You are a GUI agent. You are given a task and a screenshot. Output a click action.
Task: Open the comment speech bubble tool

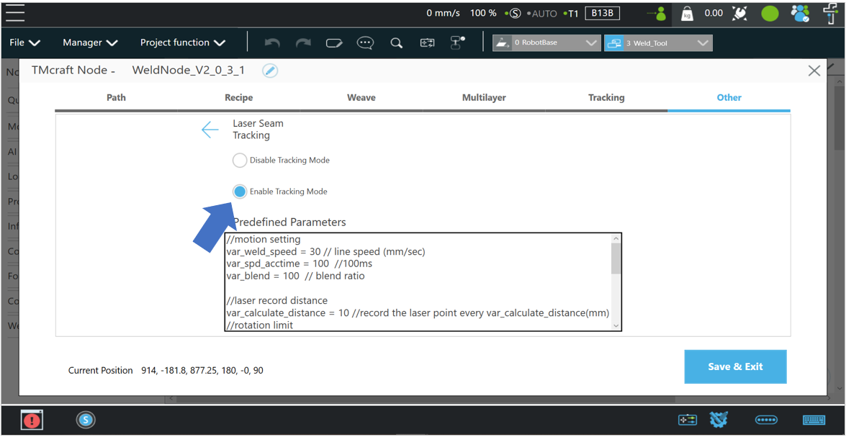tap(365, 43)
